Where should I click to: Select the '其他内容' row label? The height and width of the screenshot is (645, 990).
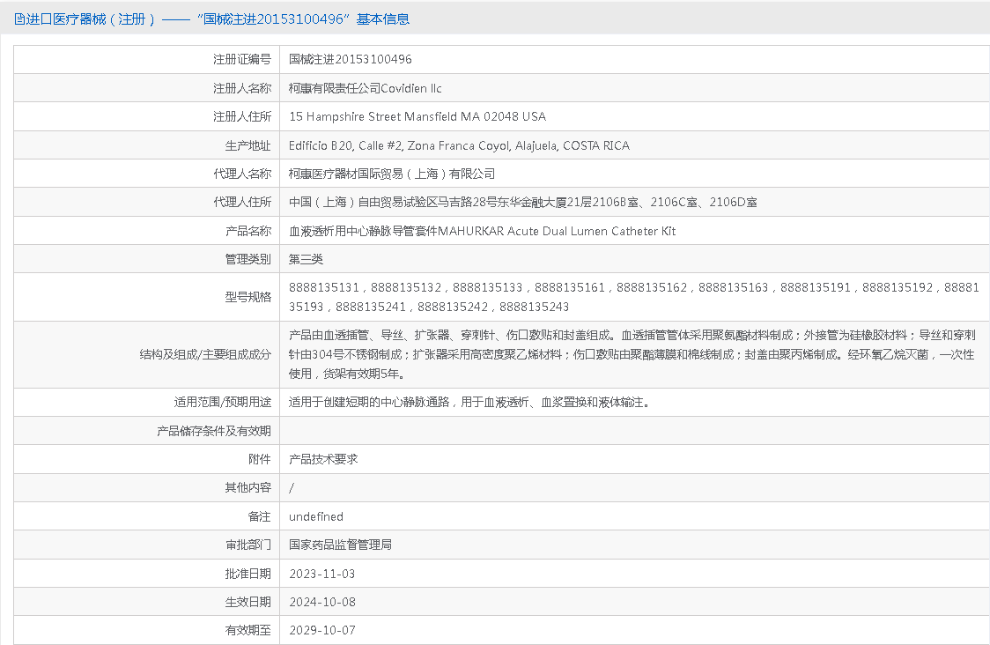coord(247,487)
